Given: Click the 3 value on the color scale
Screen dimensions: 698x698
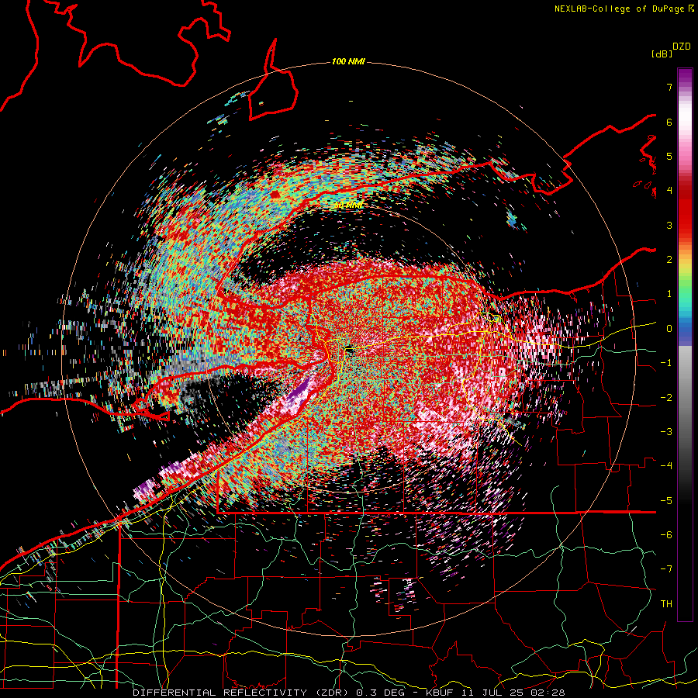Looking at the screenshot, I should point(669,225).
